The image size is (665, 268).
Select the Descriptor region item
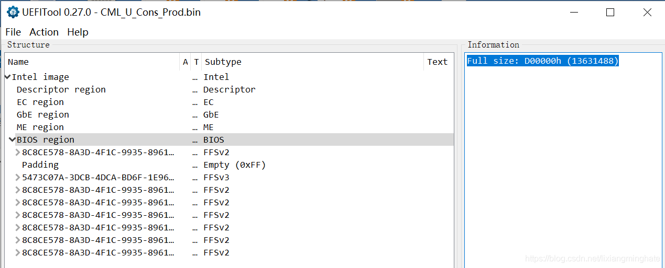click(x=61, y=89)
